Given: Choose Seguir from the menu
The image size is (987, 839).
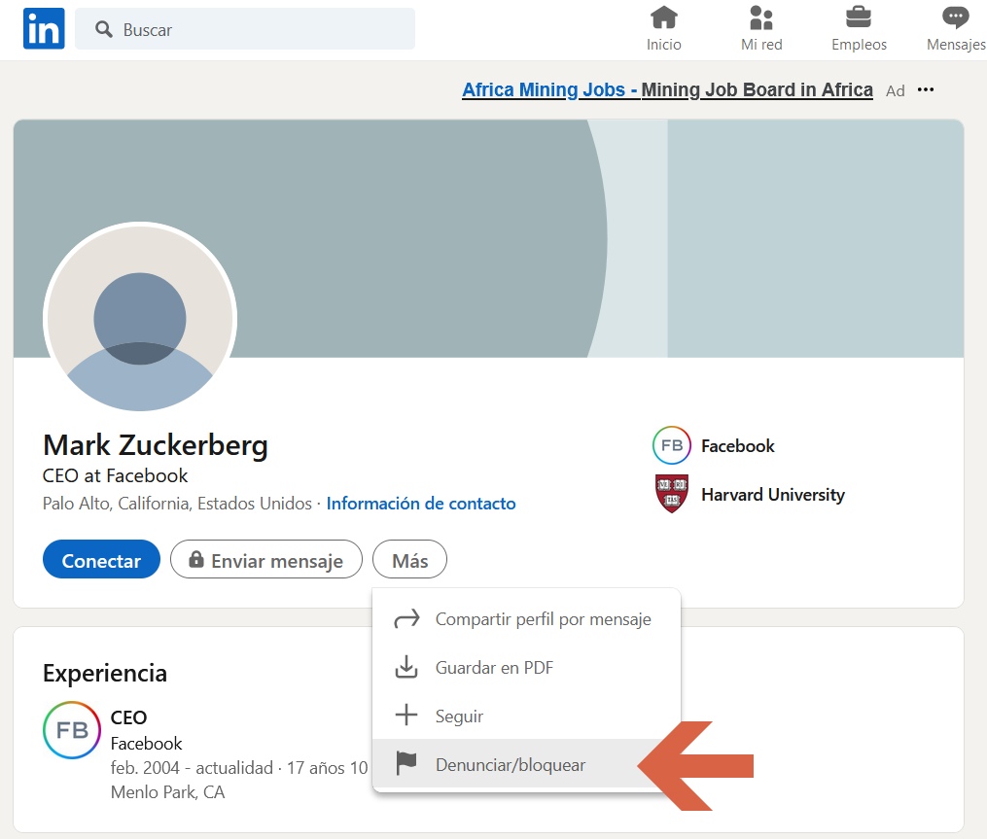Looking at the screenshot, I should [526, 716].
